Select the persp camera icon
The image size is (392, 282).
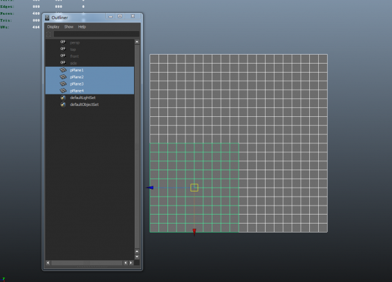63,42
